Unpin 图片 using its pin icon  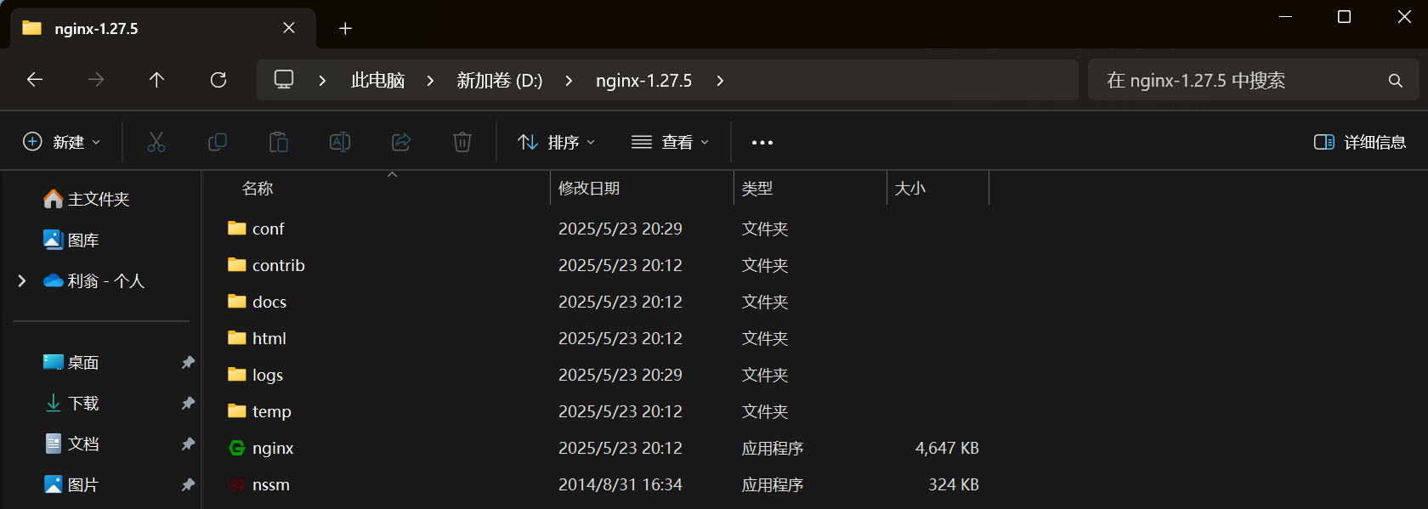(188, 485)
